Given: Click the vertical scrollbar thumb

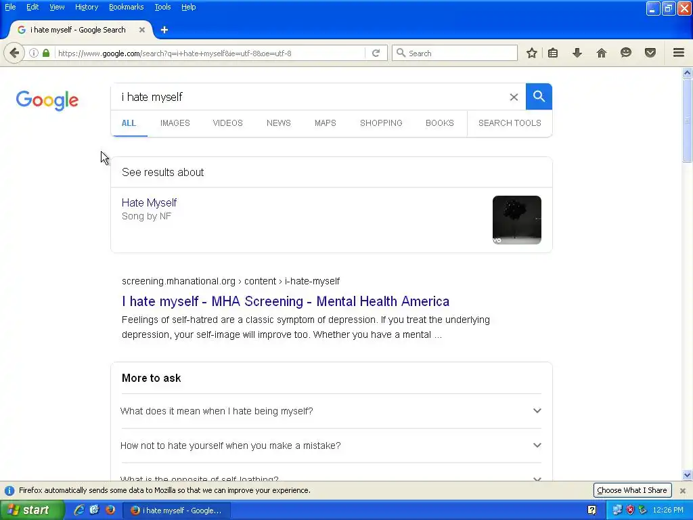Looking at the screenshot, I should point(688,121).
